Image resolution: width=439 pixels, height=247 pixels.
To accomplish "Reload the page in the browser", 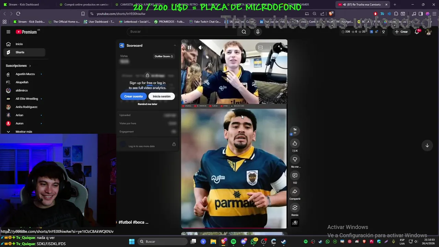I will pos(18,14).
